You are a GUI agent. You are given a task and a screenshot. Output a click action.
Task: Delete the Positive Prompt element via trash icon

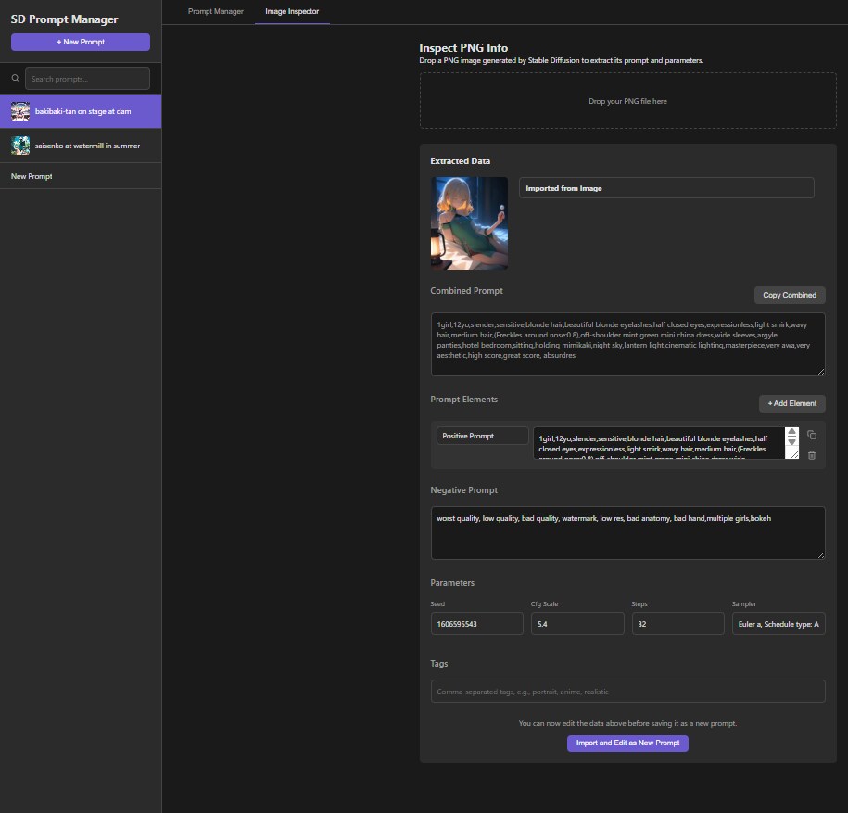pyautogui.click(x=812, y=454)
